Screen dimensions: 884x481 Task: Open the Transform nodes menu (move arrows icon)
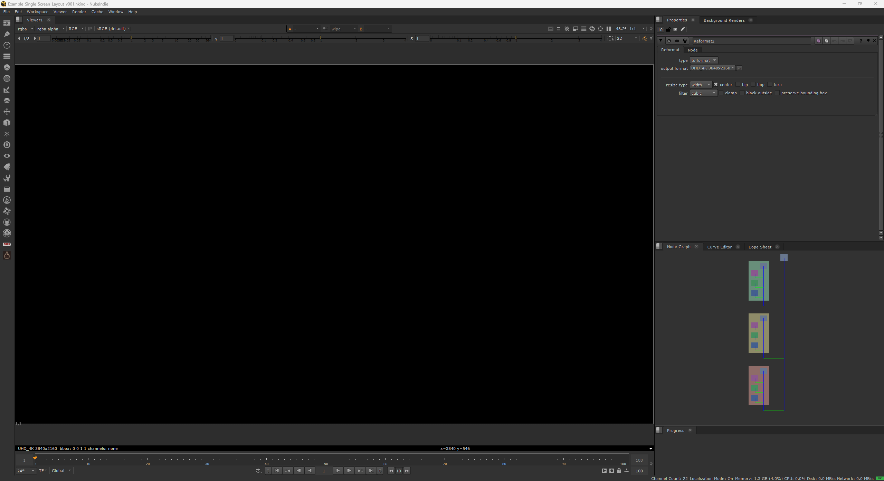(7, 112)
